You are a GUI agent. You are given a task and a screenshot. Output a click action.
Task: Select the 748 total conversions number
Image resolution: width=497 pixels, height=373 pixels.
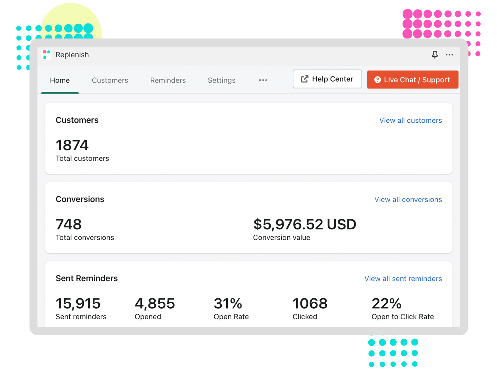tap(69, 224)
